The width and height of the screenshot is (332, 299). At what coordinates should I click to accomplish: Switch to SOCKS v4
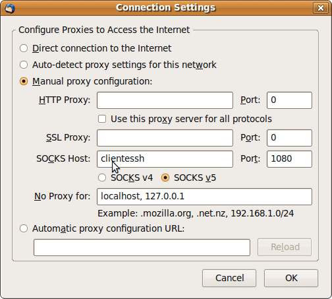click(102, 178)
